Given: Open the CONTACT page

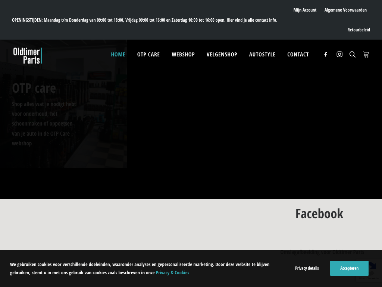Looking at the screenshot, I should (298, 55).
